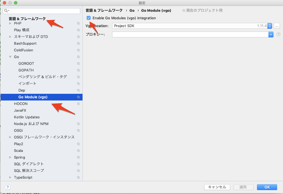Click project-level icon beside SQL 解決スコープ
This screenshot has height=194, width=283.
pos(78,171)
